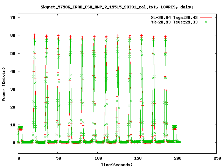Image resolution: width=224 pixels, height=168 pixels.
Task: Click the y-axis tick label 70
Action: pyautogui.click(x=13, y=17)
